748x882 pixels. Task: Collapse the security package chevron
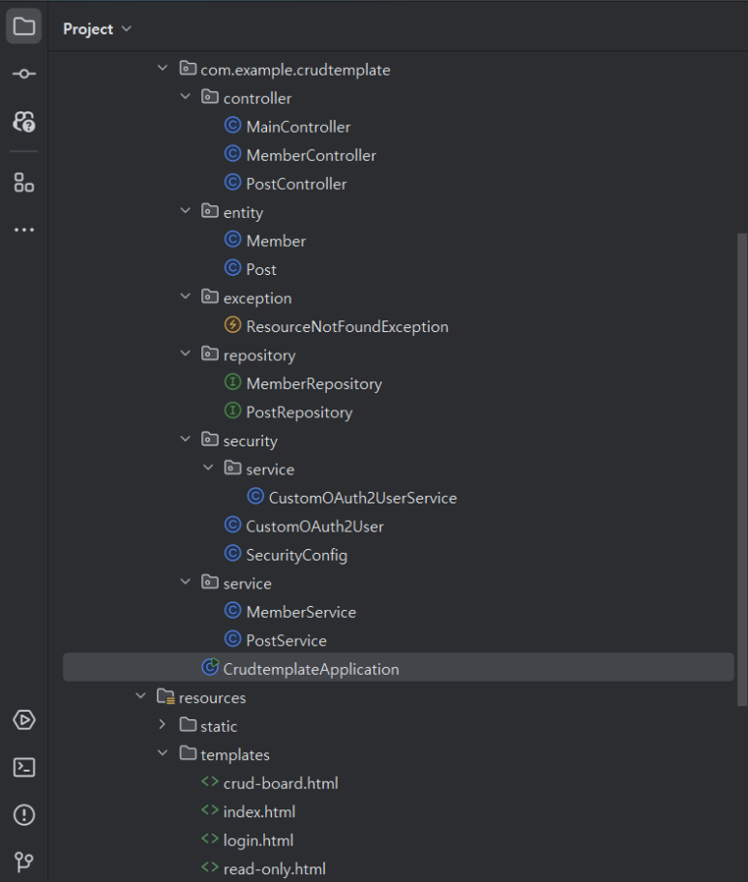tap(185, 440)
